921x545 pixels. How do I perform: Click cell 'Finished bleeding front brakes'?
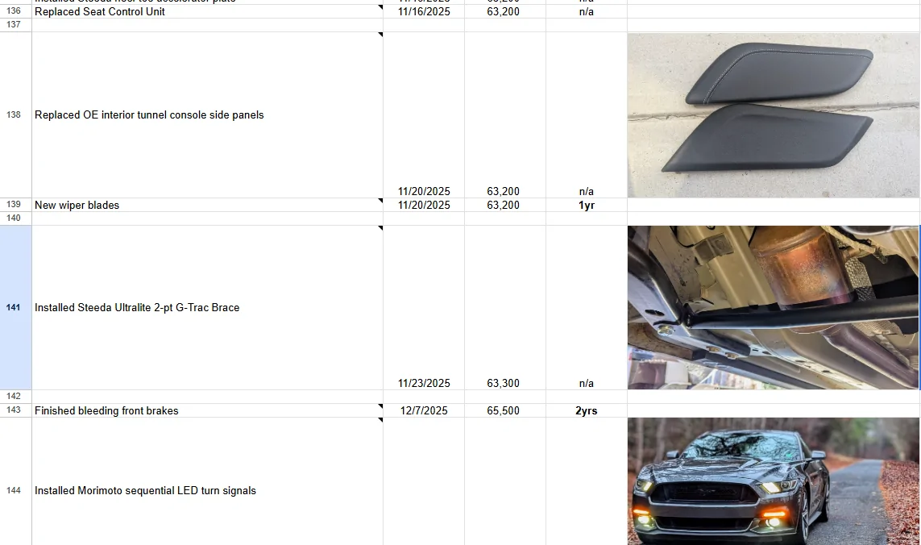click(x=207, y=410)
